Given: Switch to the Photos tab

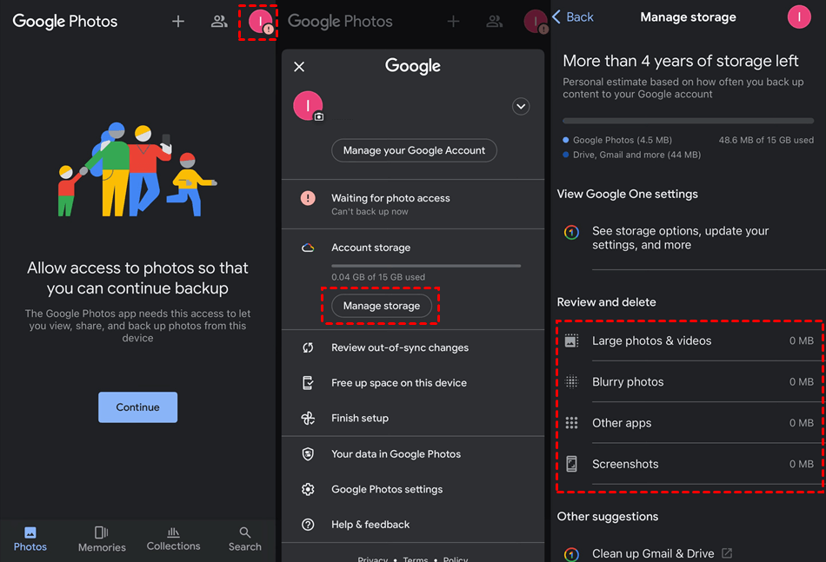Looking at the screenshot, I should point(30,539).
